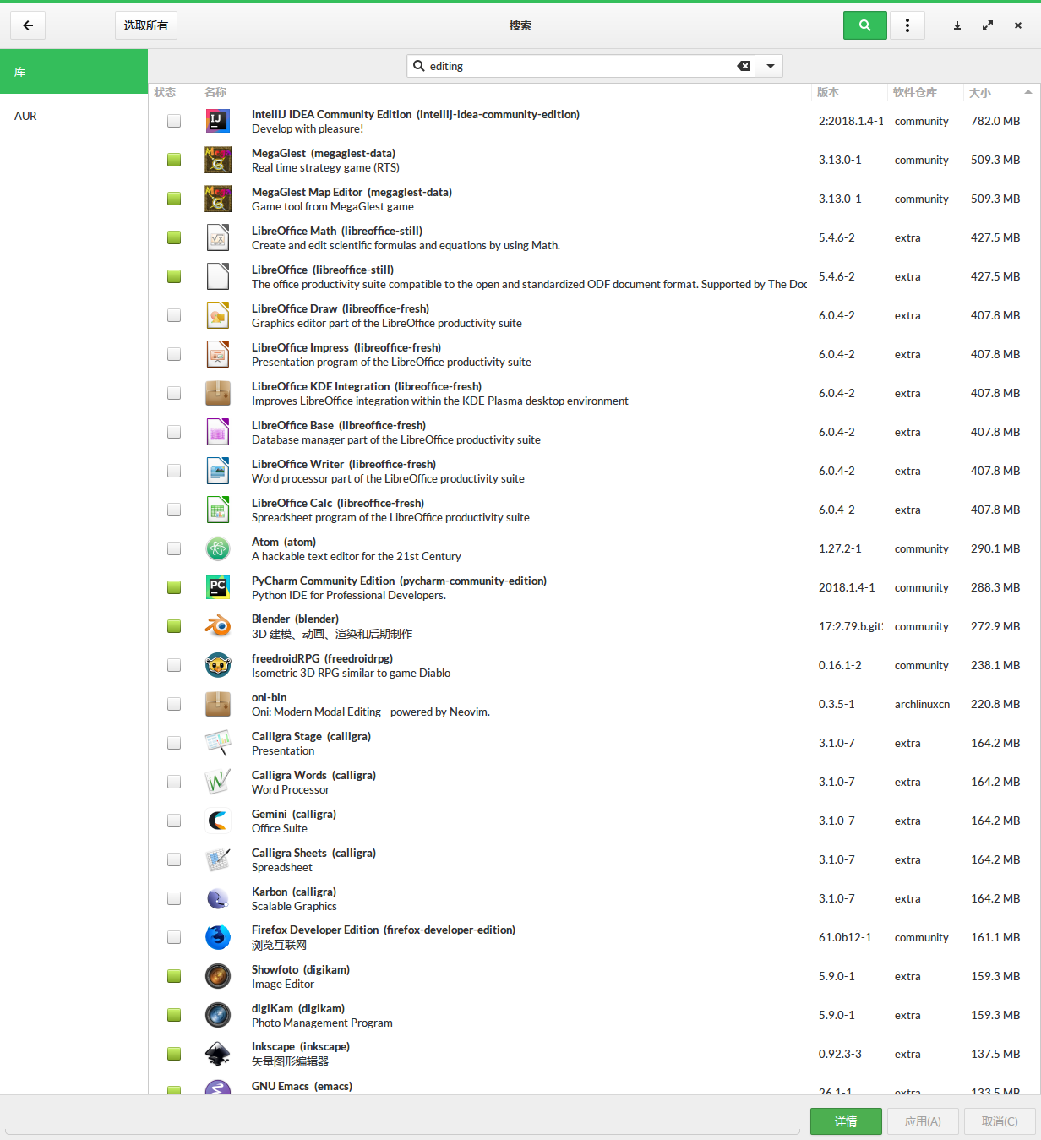Screen dimensions: 1041x1140
Task: Toggle the LibreOffice Math status checkbox
Action: (x=174, y=237)
